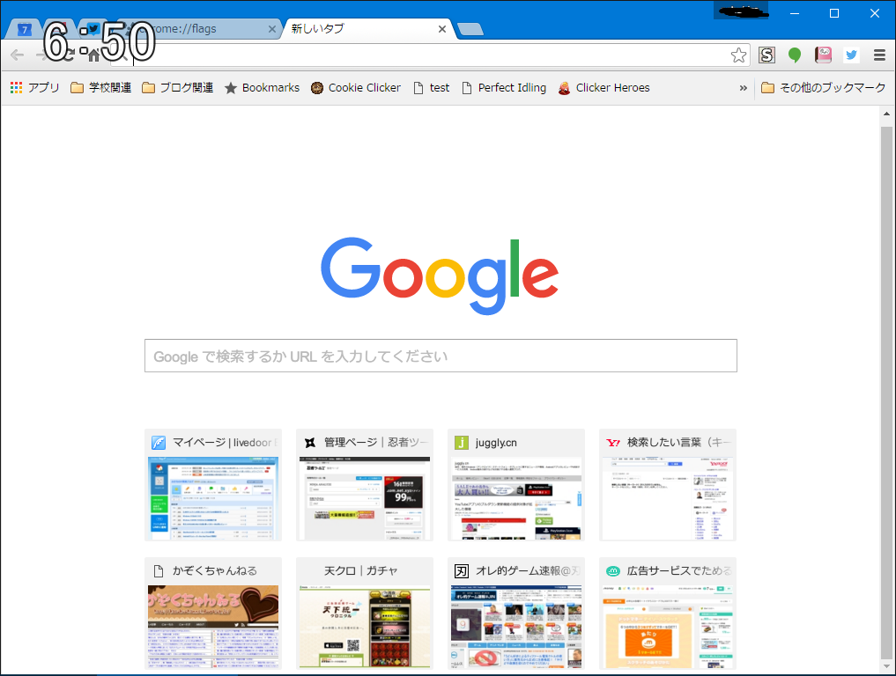Open the Chrome hamburger menu
Viewport: 896px width, 676px height.
coord(879,55)
